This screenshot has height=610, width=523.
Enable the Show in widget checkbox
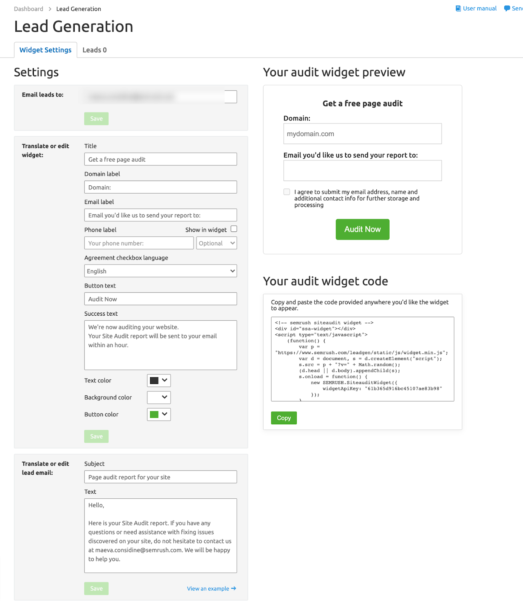234,229
